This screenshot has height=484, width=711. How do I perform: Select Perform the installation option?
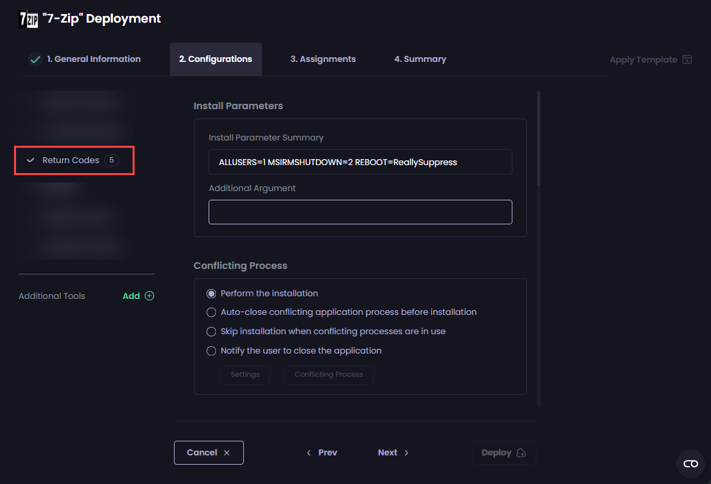211,293
